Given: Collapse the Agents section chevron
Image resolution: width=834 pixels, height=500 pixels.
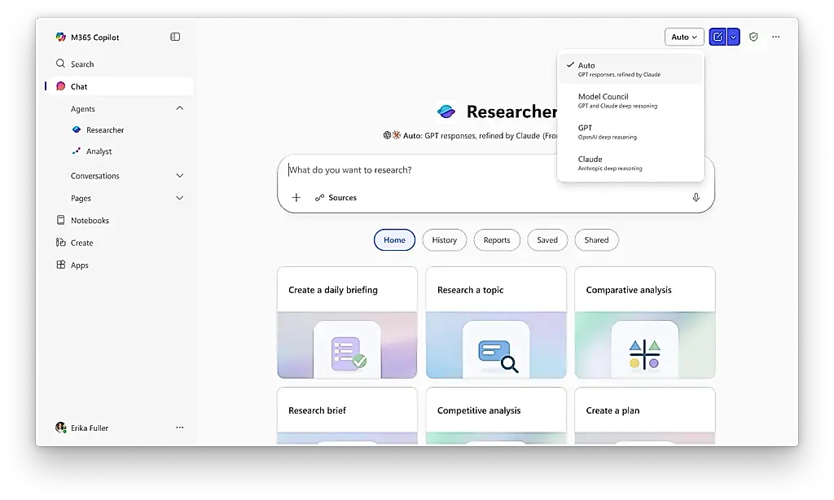Looking at the screenshot, I should click(180, 108).
